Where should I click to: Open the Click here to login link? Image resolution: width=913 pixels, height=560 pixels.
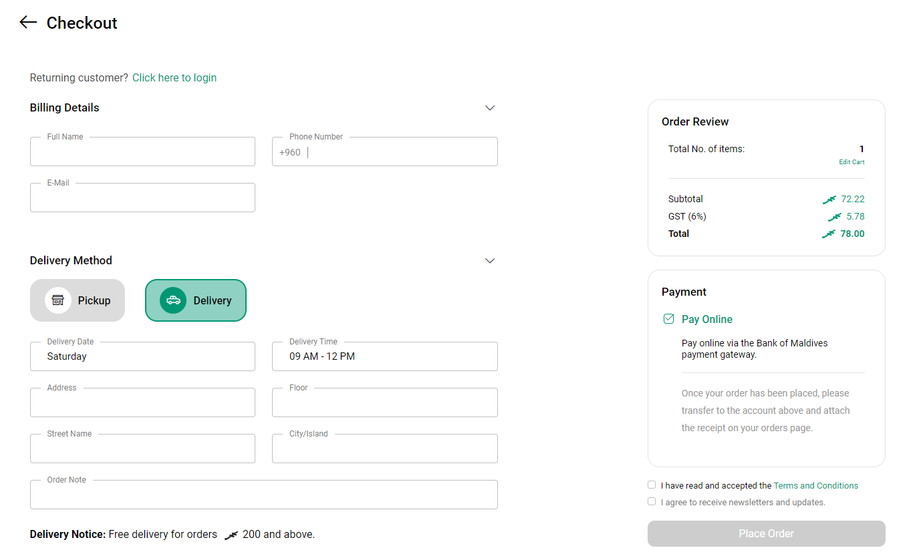tap(174, 77)
